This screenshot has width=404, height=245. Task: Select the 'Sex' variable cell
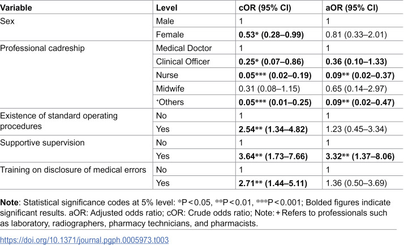click(7, 21)
